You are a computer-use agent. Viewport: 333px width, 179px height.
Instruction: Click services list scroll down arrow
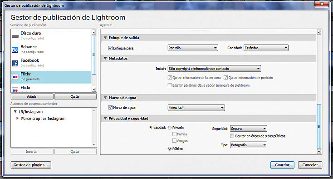tap(94, 89)
